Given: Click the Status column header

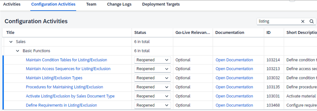Looking at the screenshot, I should (x=140, y=33).
